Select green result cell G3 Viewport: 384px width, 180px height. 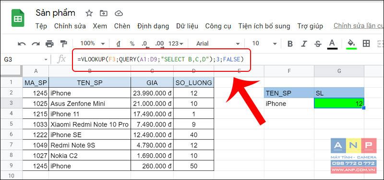click(339, 103)
